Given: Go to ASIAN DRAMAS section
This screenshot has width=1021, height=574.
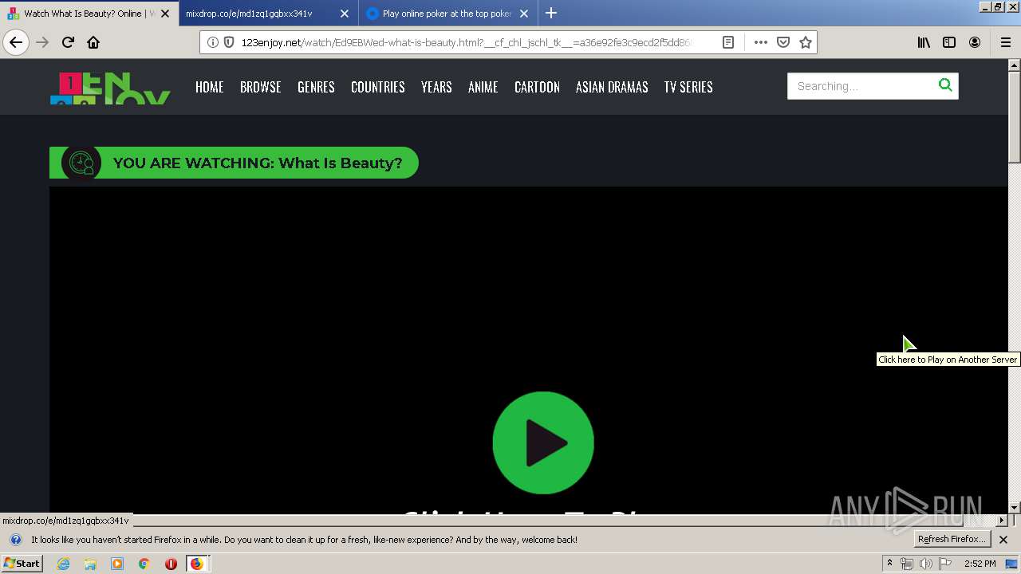Looking at the screenshot, I should pyautogui.click(x=612, y=87).
